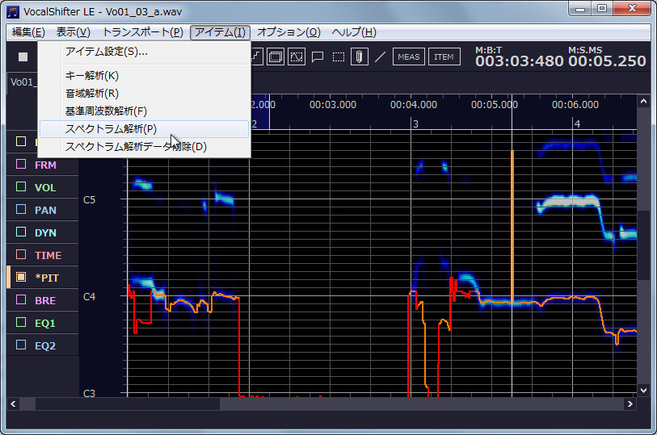This screenshot has width=657, height=435.
Task: Toggle the MEAS display button
Action: point(409,56)
